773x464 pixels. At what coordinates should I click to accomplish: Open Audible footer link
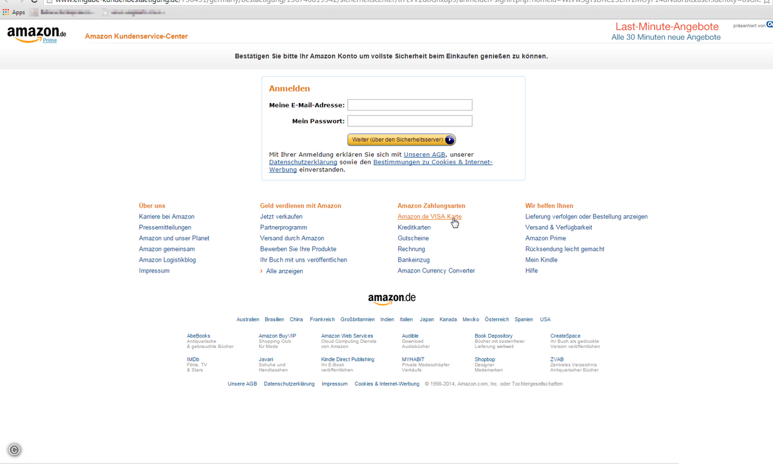pyautogui.click(x=410, y=336)
